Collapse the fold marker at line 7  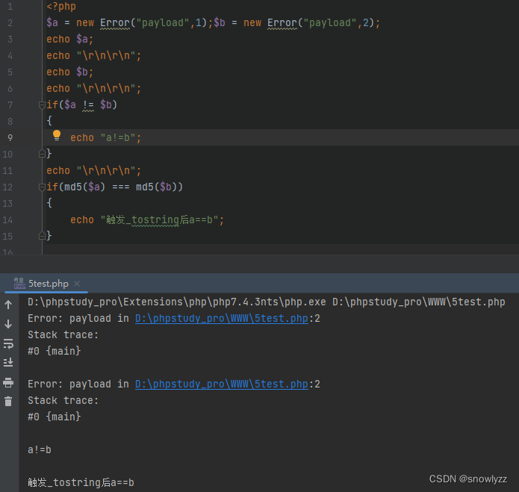pyautogui.click(x=42, y=105)
